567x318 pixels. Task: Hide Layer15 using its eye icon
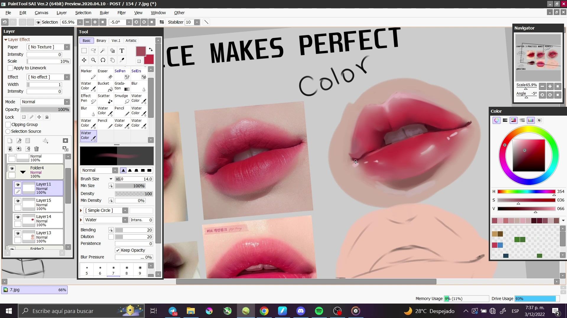pyautogui.click(x=18, y=201)
